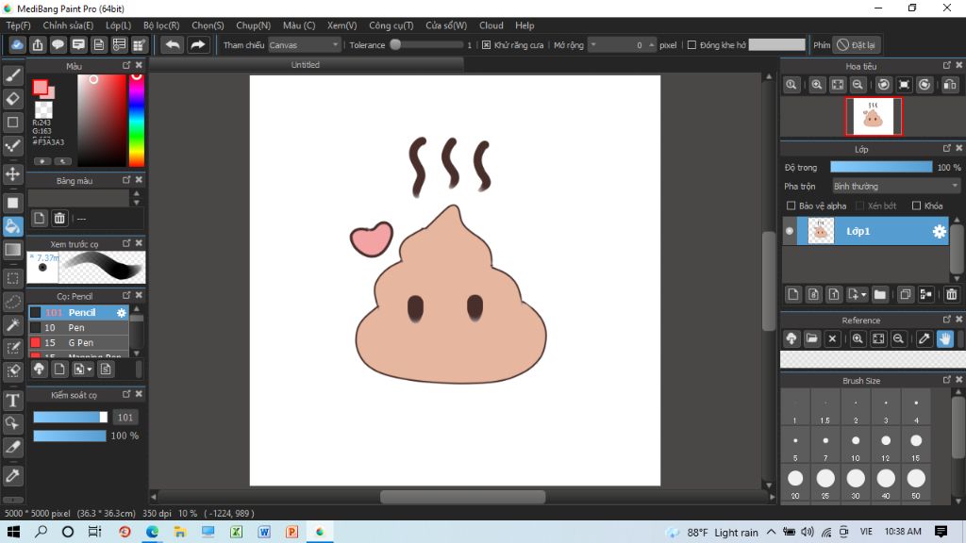This screenshot has height=543, width=966.
Task: Select the transparent color swatch
Action: 43,109
